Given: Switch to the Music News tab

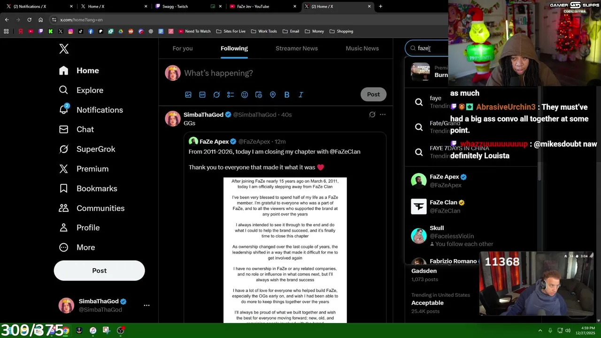Looking at the screenshot, I should coord(362,48).
